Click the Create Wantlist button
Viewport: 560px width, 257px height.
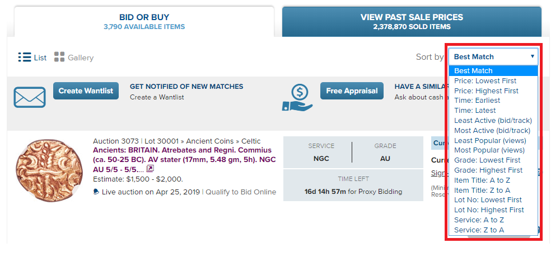pyautogui.click(x=86, y=91)
